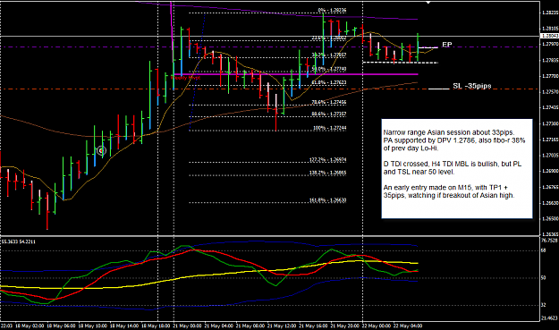This screenshot has height=330, width=559.
Task: Click 1.26900 on the price axis
Action: click(x=550, y=171)
